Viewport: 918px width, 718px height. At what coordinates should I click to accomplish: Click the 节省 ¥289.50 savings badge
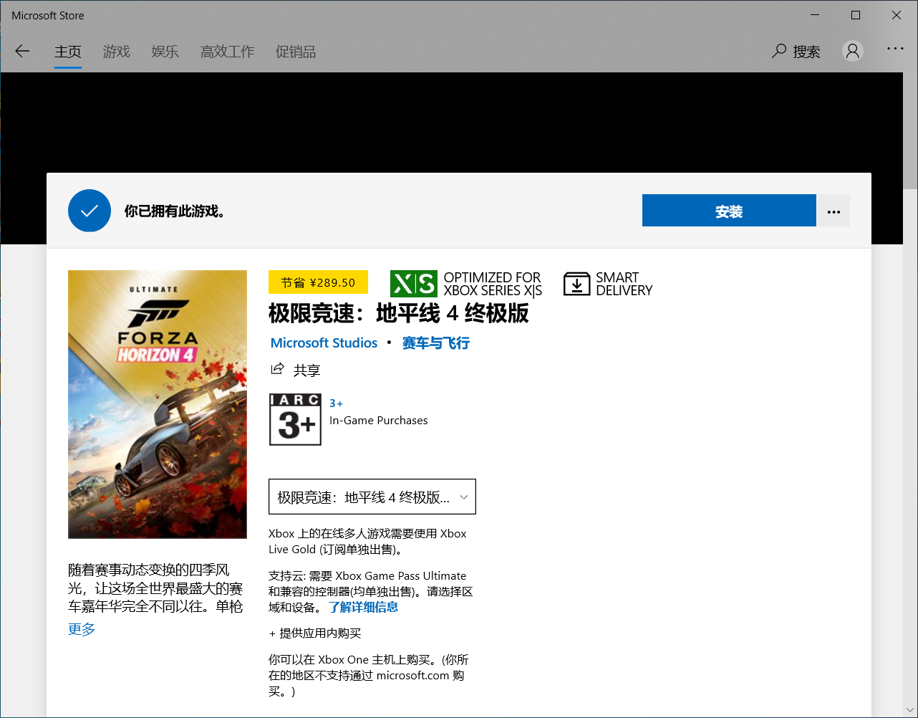click(x=318, y=282)
